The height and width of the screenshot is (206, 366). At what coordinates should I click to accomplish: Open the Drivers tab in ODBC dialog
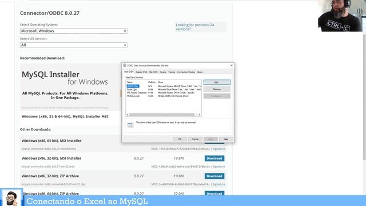click(x=162, y=72)
